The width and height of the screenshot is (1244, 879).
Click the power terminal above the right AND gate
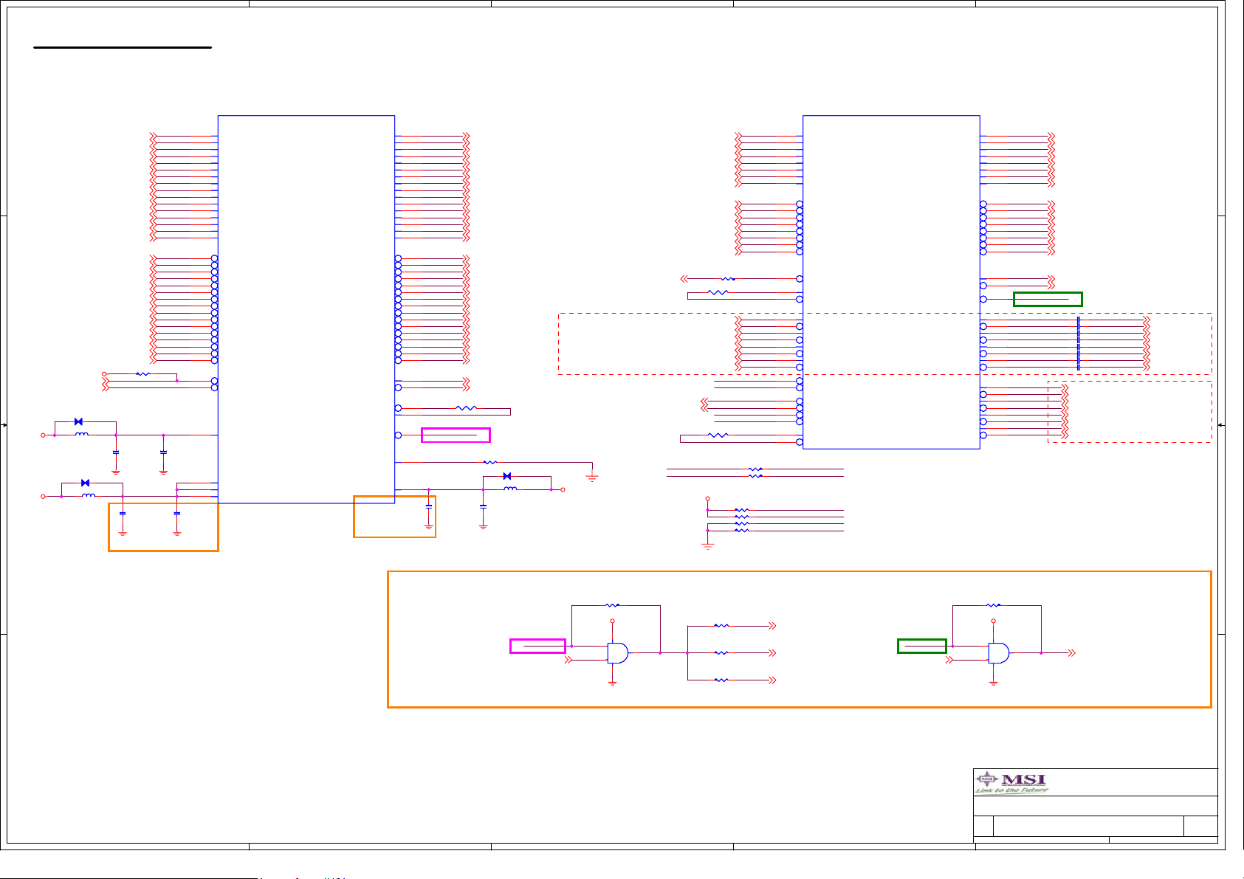point(993,621)
